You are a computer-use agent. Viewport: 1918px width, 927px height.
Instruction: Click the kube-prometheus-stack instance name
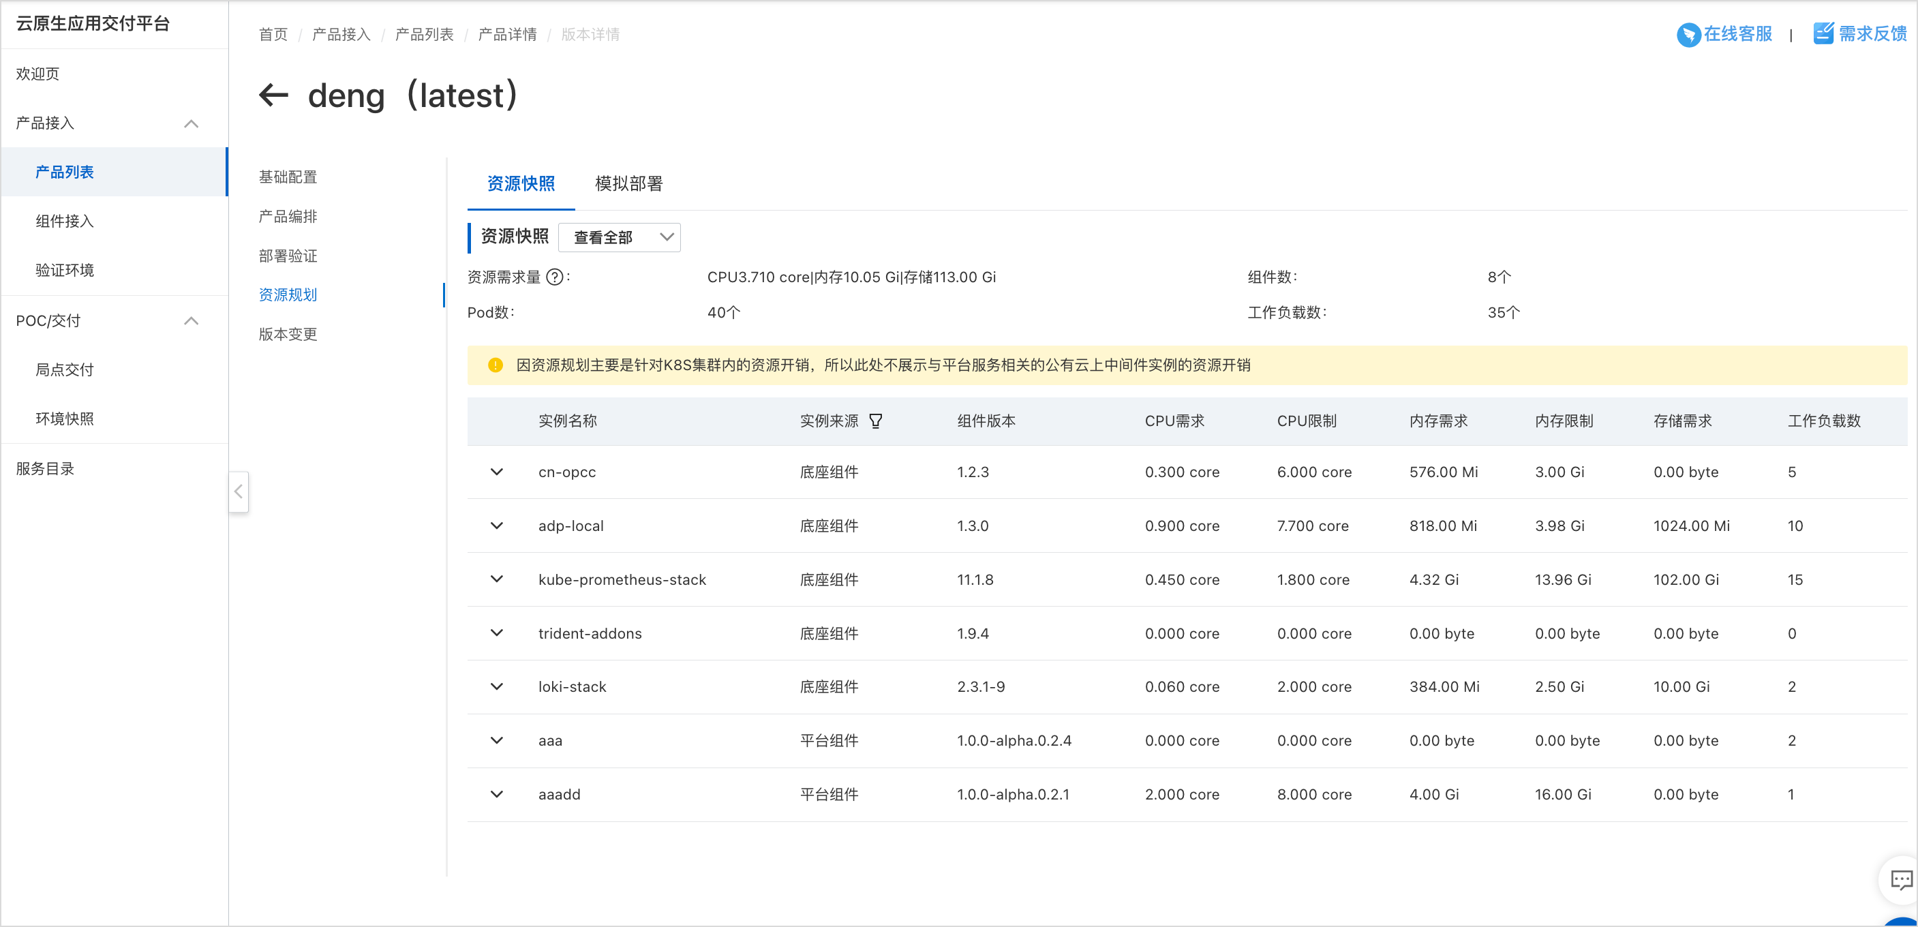click(x=622, y=579)
